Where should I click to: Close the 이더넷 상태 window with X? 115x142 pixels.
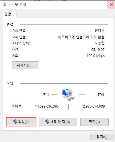pyautogui.click(x=111, y=4)
